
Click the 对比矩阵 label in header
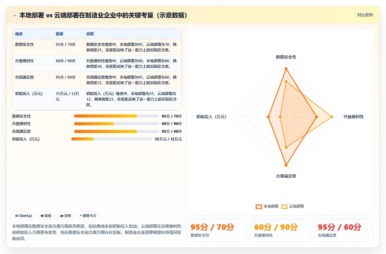(365, 15)
